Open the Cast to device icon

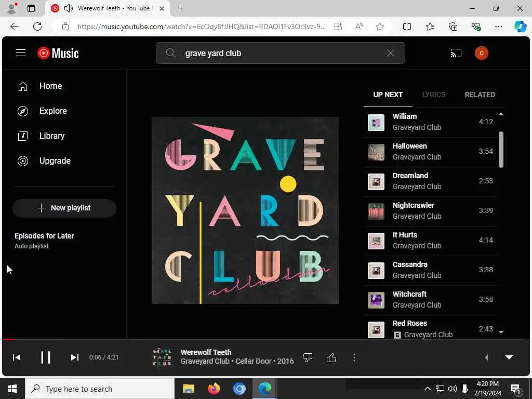[x=456, y=54]
